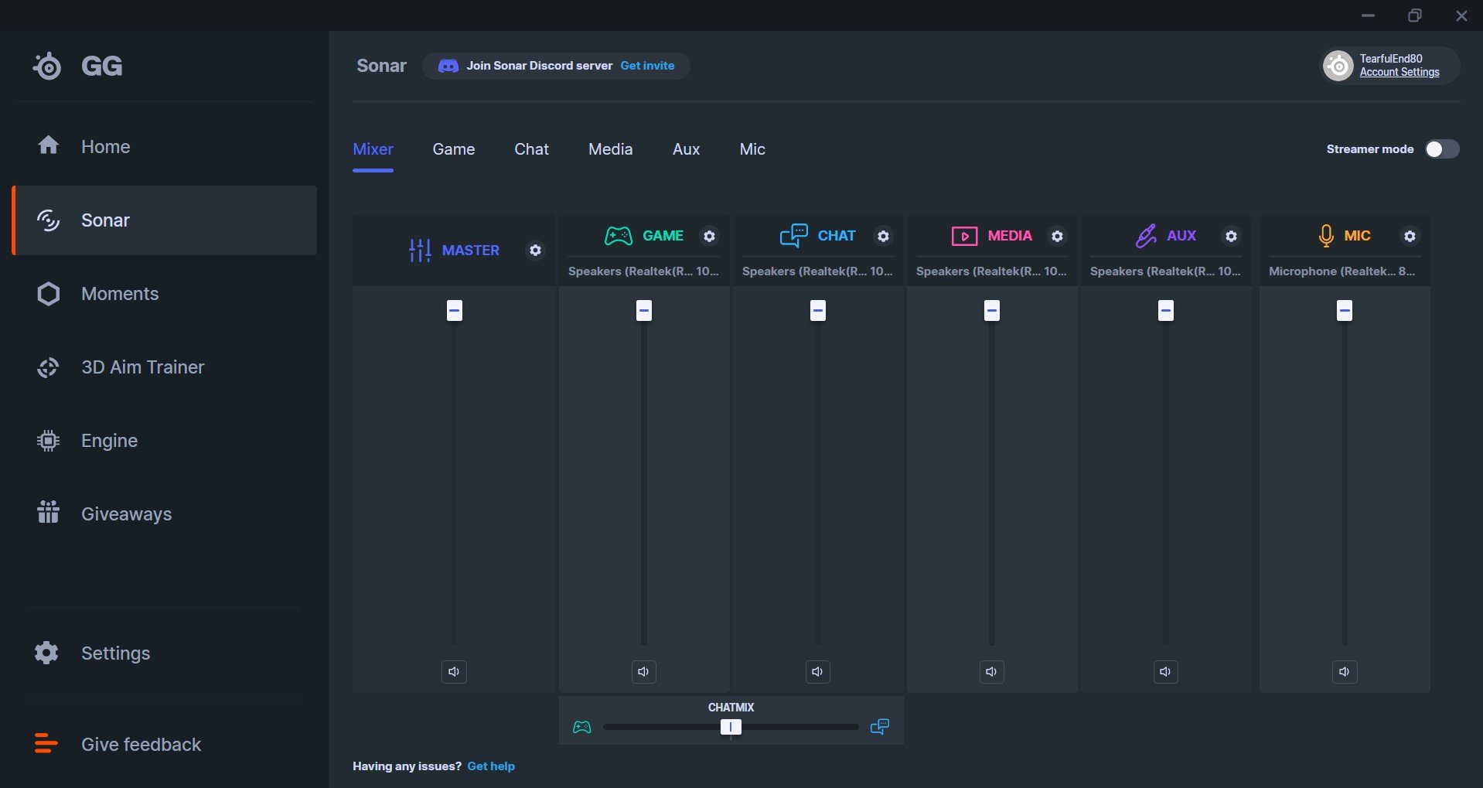Viewport: 1483px width, 788px height.
Task: Click the Get help link
Action: [x=491, y=766]
